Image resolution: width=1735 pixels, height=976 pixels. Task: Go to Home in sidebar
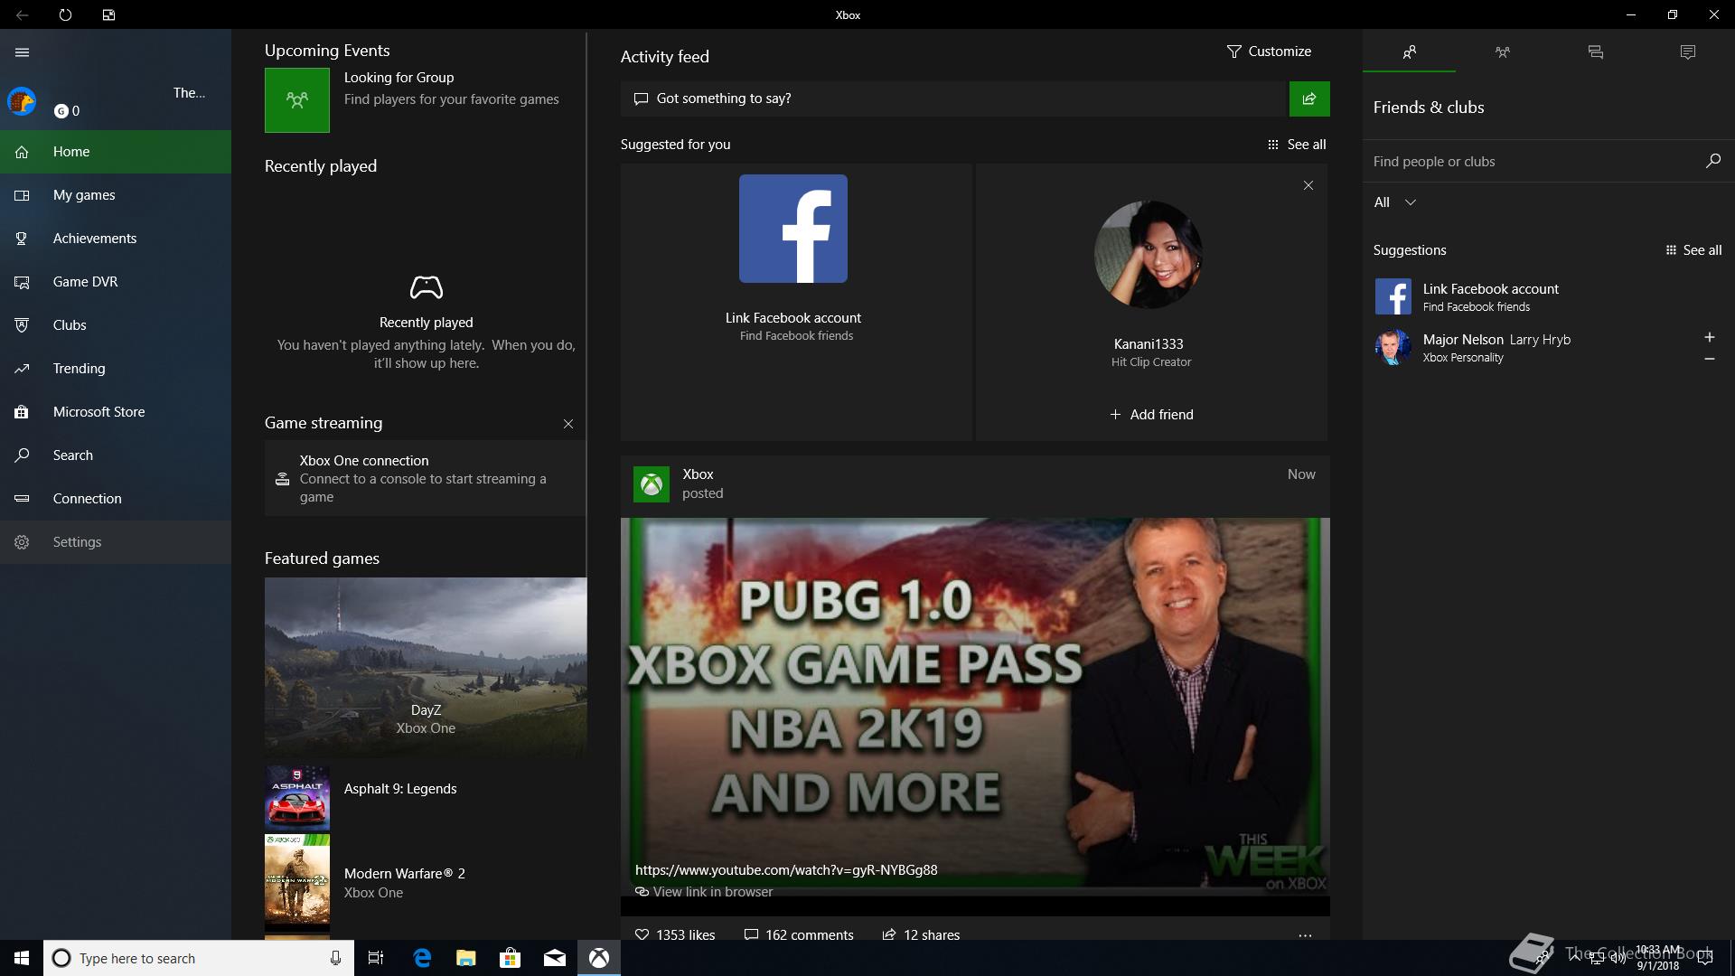coord(116,152)
